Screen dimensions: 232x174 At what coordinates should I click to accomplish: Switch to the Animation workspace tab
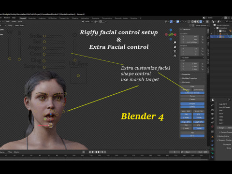[x=85, y=18]
